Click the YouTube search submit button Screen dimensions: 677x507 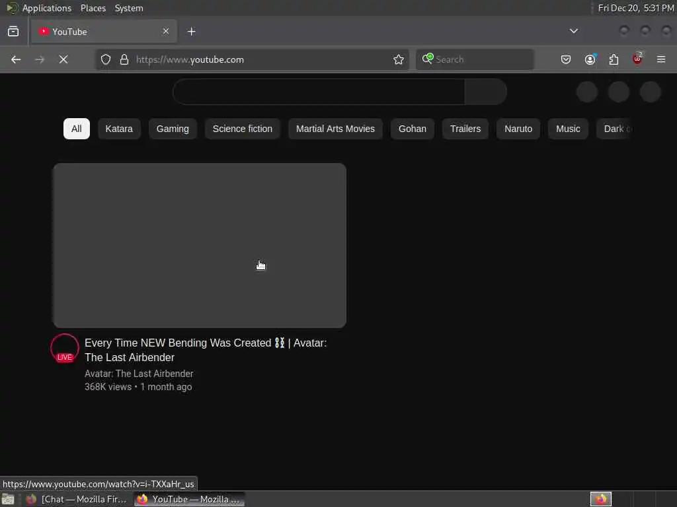coord(486,92)
